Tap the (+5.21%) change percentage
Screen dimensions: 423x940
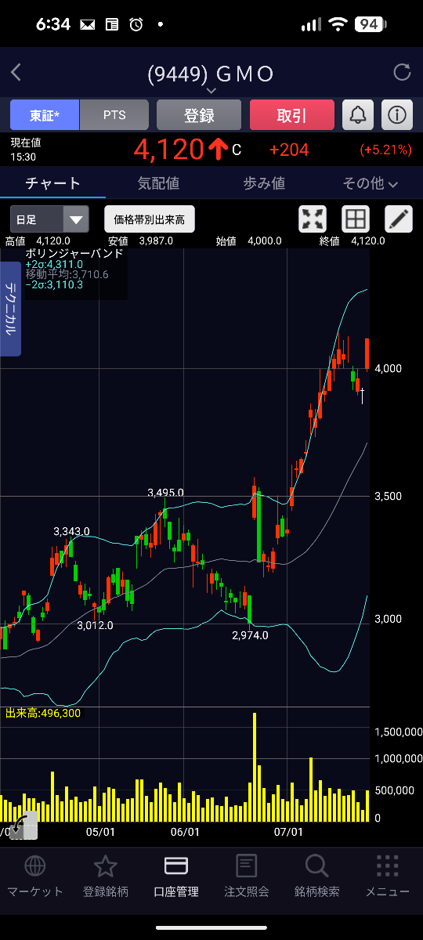386,150
